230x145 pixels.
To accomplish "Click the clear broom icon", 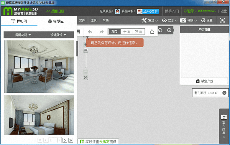I will [152, 31].
